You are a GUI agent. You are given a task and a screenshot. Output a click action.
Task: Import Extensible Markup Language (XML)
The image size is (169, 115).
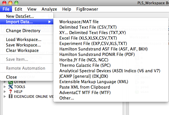point(111,82)
